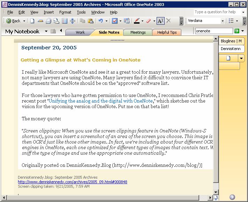The height and width of the screenshot is (202, 248).
Task: Click the scroll-down-by-page icon
Action: point(216,197)
